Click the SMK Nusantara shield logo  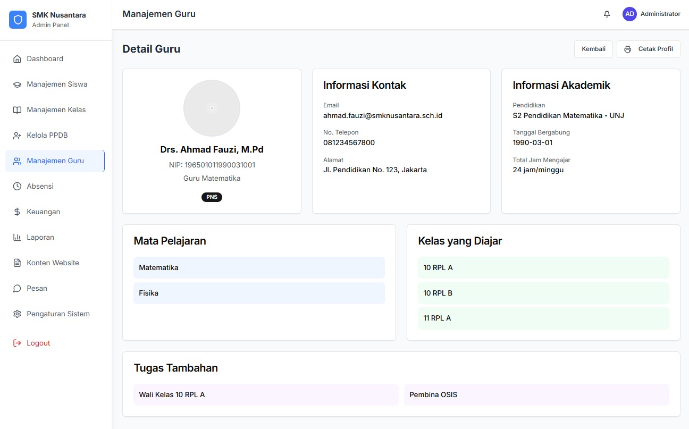tap(18, 20)
